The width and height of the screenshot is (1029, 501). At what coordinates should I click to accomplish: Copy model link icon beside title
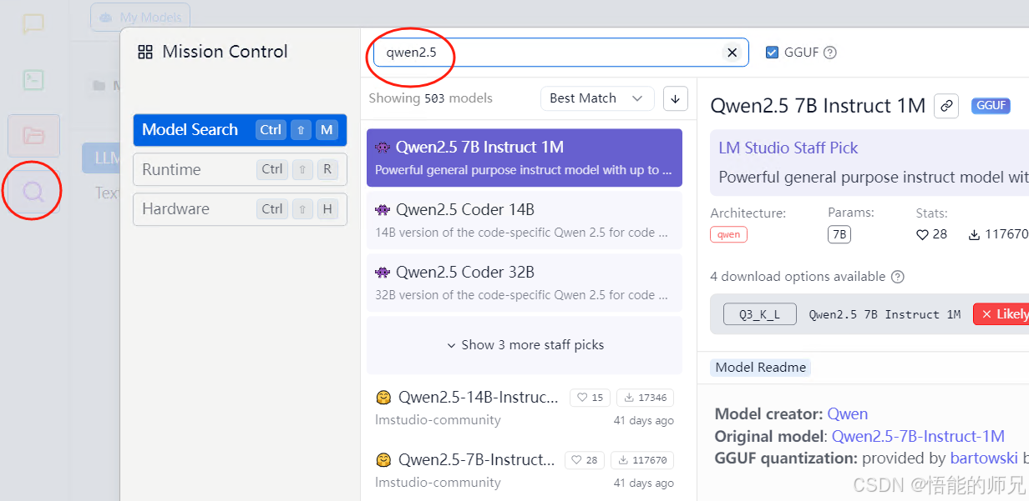coord(945,106)
